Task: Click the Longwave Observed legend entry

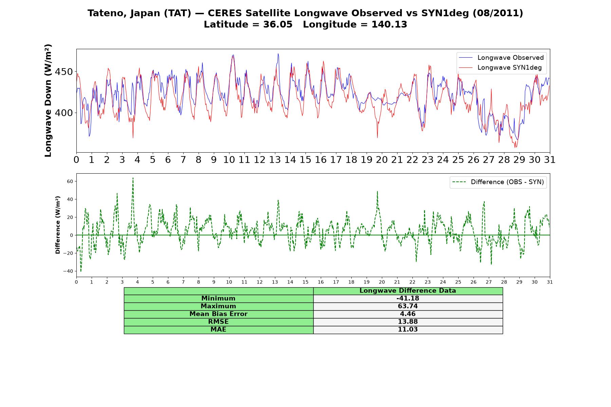Action: 501,58
